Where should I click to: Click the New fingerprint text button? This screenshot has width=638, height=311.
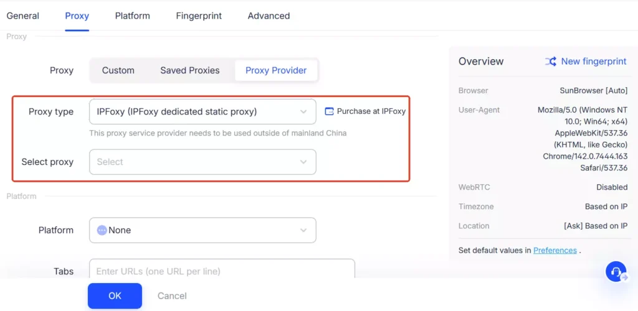(x=594, y=62)
